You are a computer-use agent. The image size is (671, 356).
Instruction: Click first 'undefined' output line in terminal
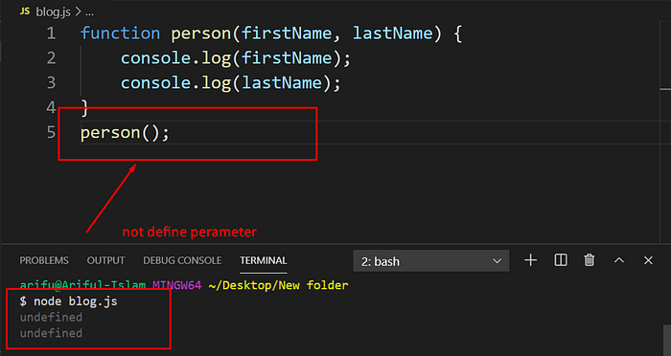(51, 317)
